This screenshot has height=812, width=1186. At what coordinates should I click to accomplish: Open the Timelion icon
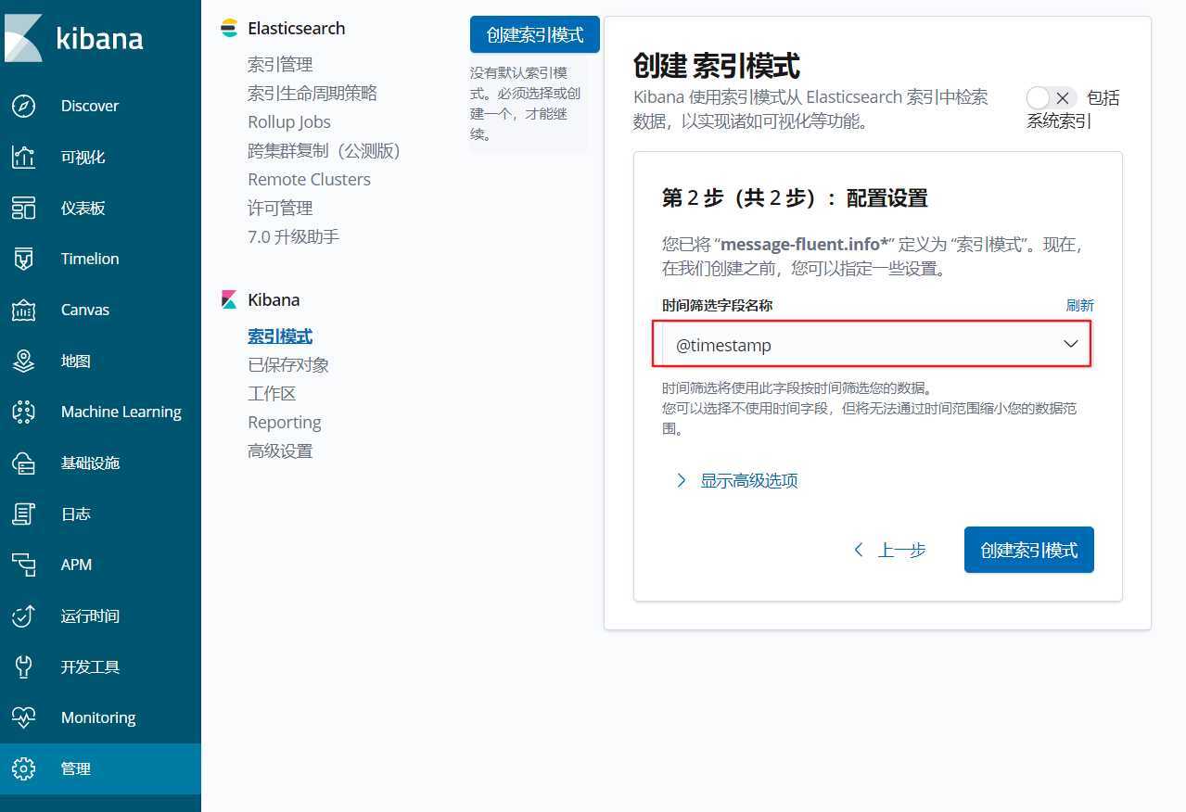click(23, 259)
